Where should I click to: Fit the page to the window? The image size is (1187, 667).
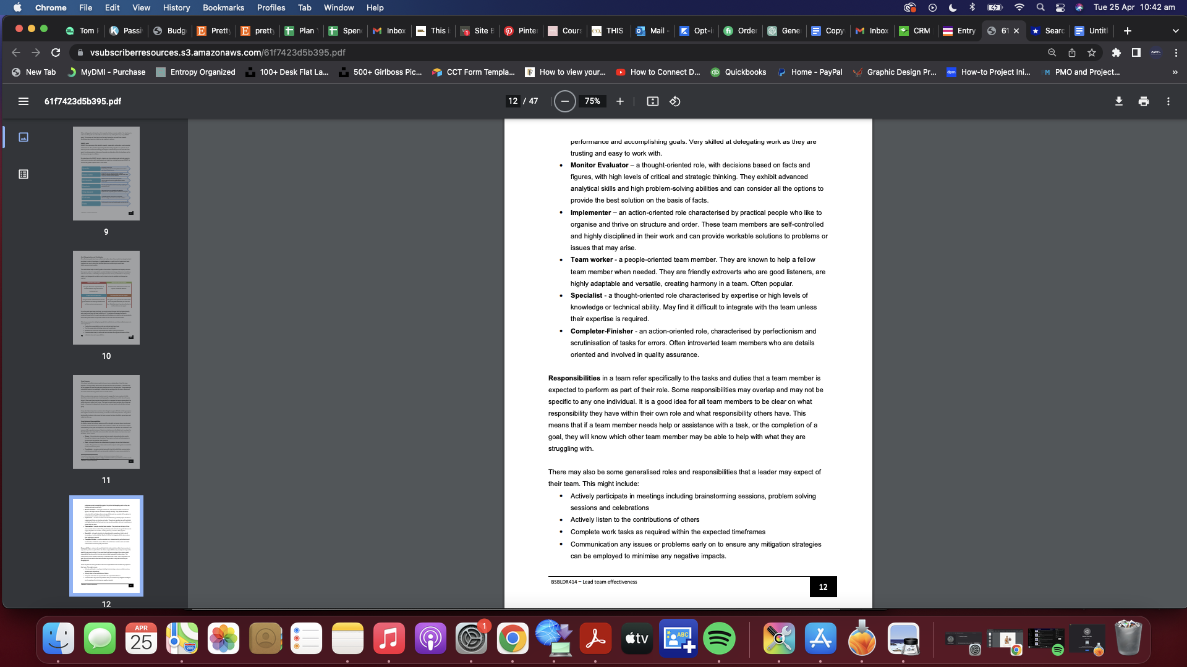tap(653, 101)
